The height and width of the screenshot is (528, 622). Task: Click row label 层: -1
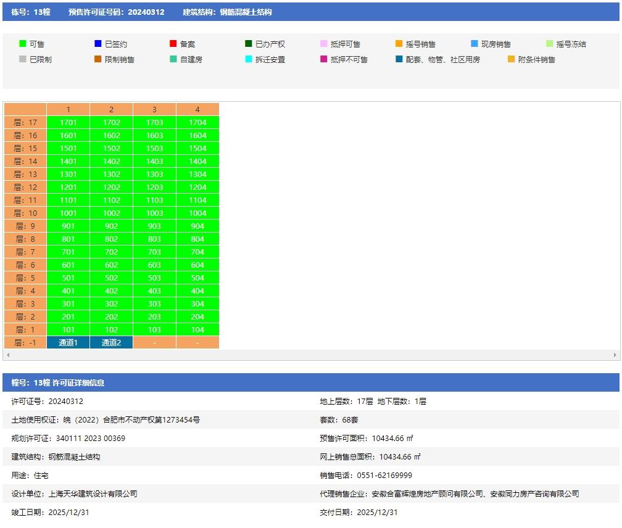25,342
